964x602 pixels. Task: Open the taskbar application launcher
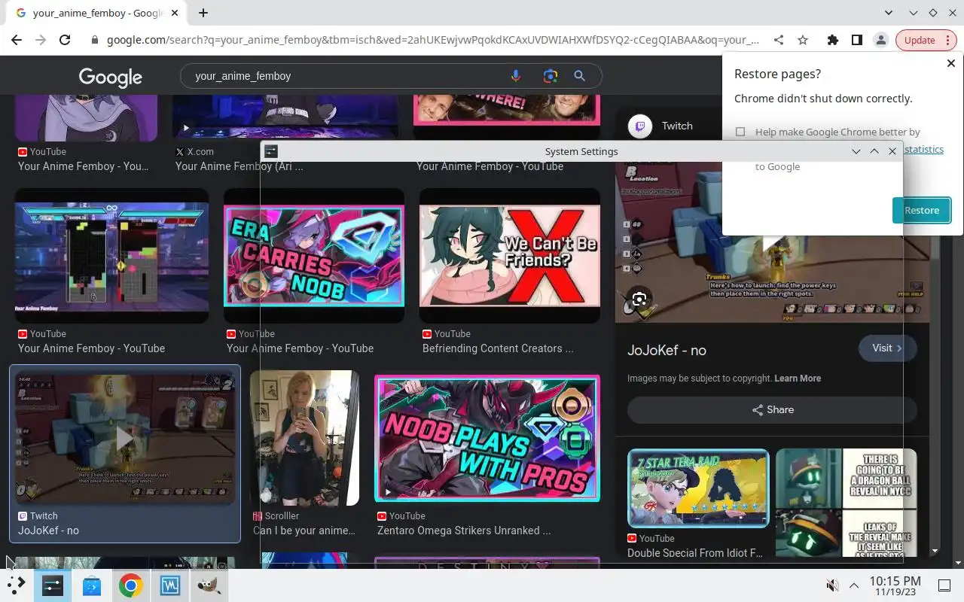(x=17, y=585)
